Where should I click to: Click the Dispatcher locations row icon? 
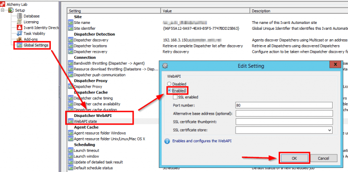click(x=71, y=46)
